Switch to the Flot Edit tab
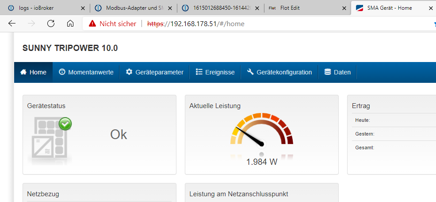The image size is (436, 202). pos(307,8)
